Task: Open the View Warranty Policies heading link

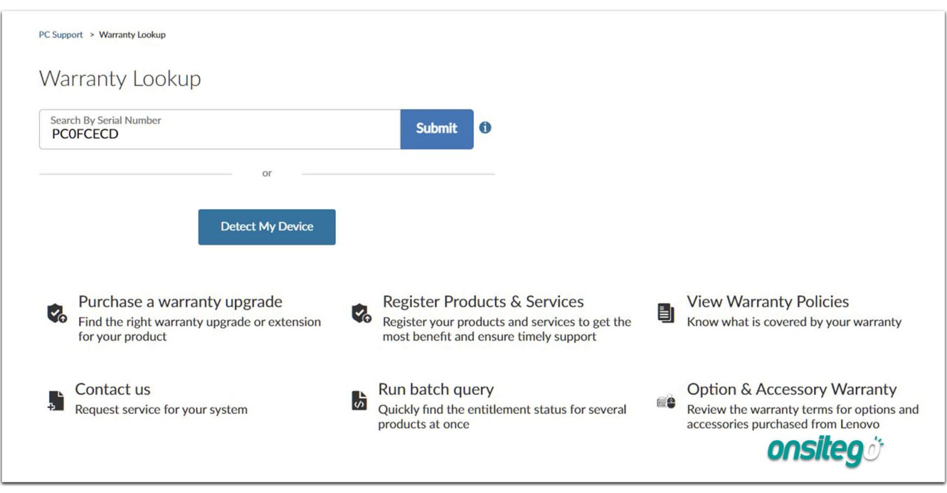Action: pos(768,301)
